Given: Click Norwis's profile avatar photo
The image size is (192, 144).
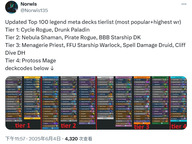Looking at the screenshot, I should pyautogui.click(x=12, y=7).
